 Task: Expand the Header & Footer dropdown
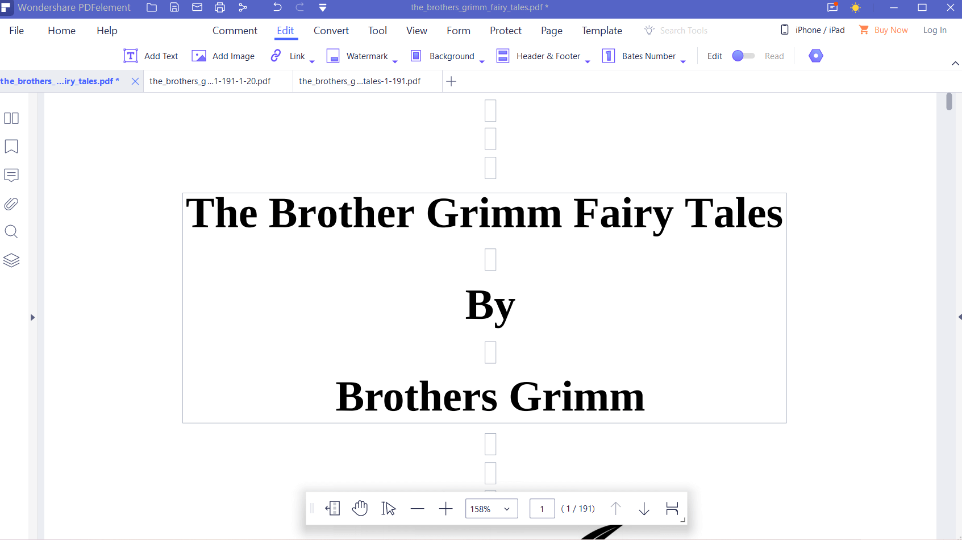[588, 61]
